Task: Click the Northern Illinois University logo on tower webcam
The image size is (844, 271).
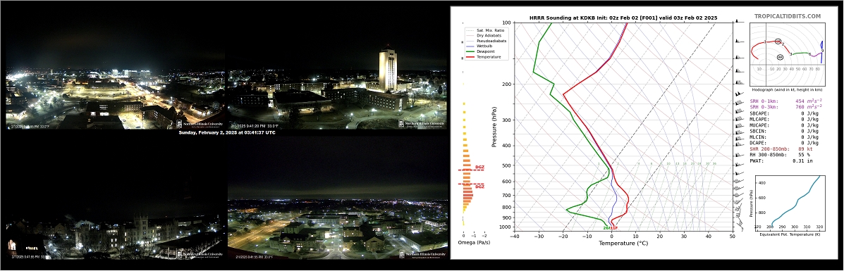Action: tap(422, 124)
